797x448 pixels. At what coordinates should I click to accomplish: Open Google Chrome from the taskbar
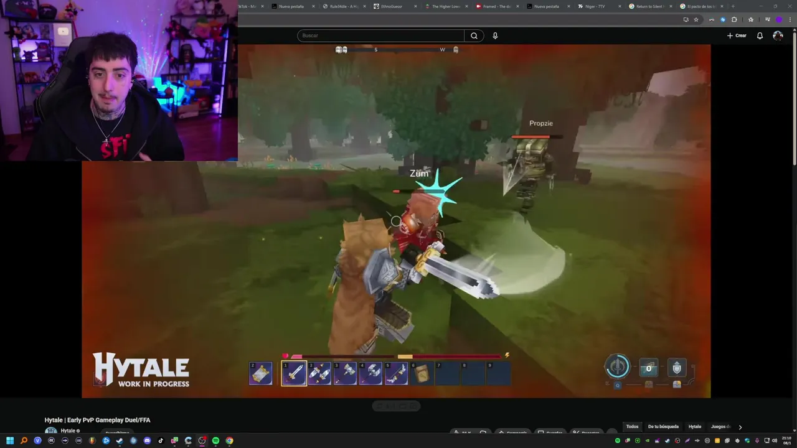[230, 441]
